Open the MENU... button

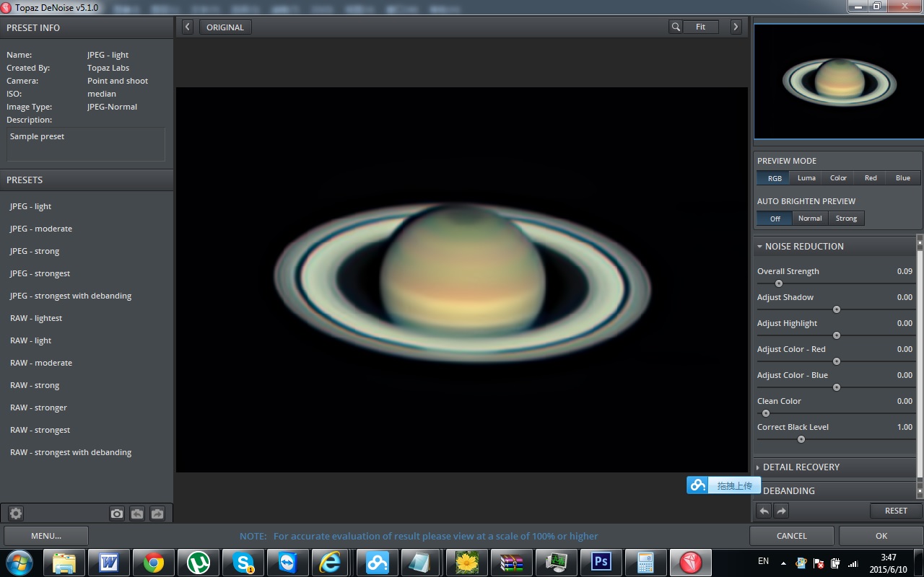click(x=46, y=536)
